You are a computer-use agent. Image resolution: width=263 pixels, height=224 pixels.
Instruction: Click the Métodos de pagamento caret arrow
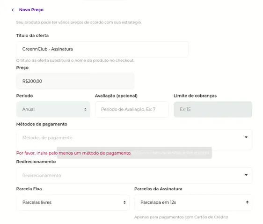[246, 137]
